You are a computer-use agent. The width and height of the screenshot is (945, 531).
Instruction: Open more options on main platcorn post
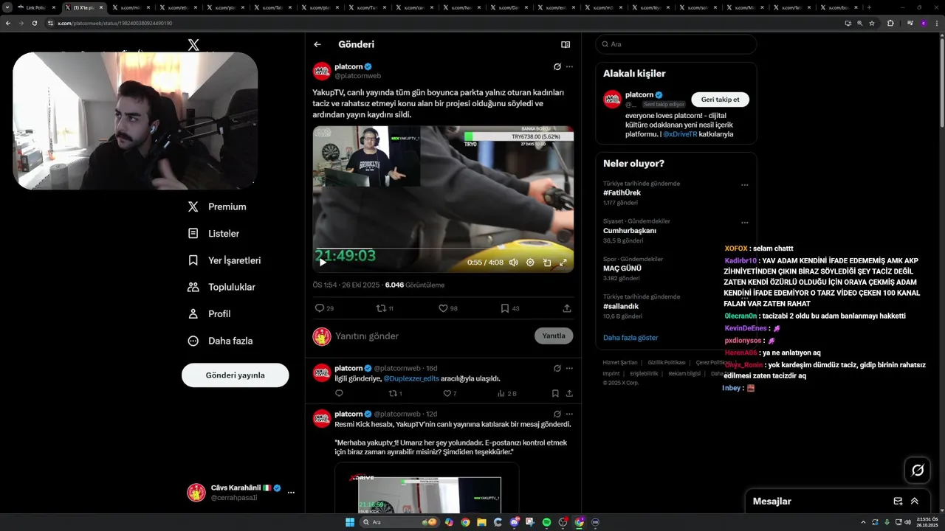tap(569, 66)
